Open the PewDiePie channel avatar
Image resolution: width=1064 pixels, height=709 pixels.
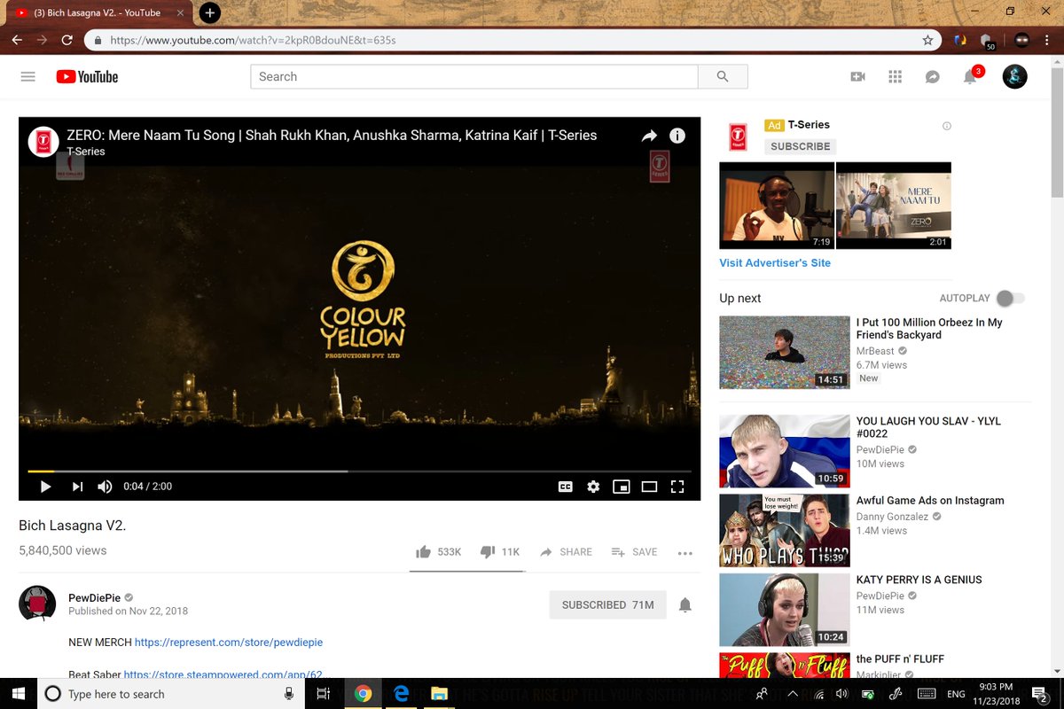point(37,604)
